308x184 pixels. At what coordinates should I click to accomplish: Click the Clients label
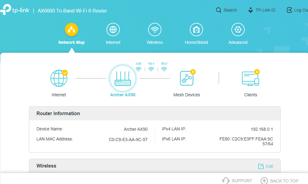pyautogui.click(x=250, y=95)
